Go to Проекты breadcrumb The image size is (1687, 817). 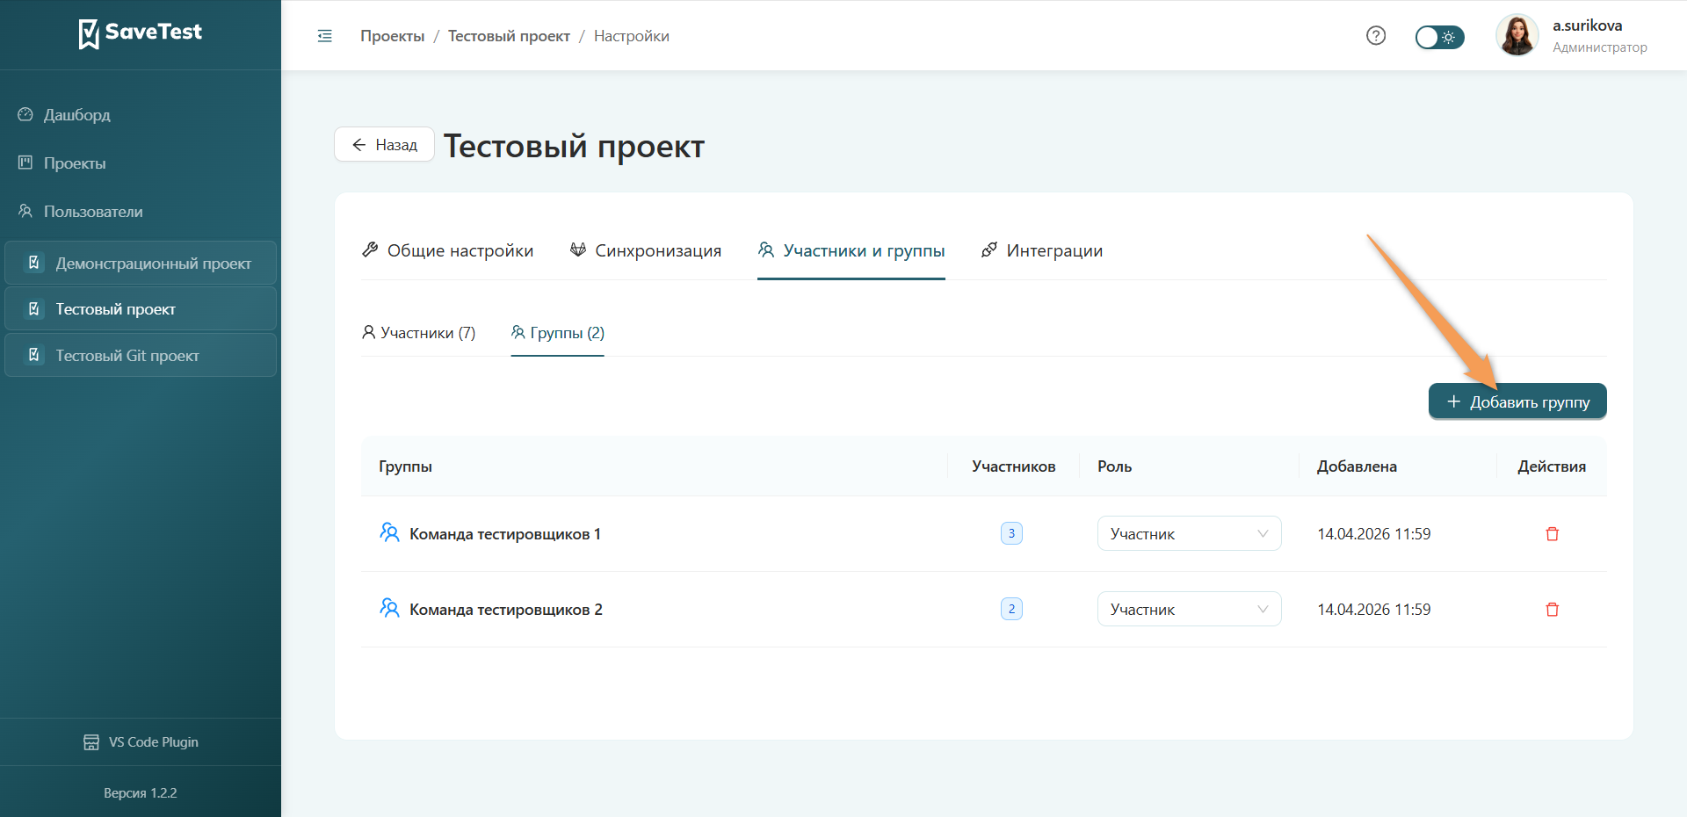pos(392,36)
